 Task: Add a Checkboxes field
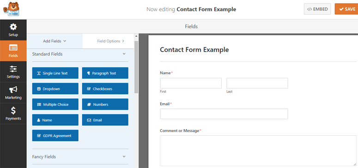105,89
